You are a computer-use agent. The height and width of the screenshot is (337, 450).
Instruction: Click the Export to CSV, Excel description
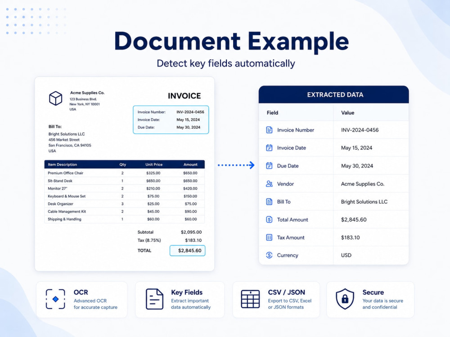tap(289, 304)
